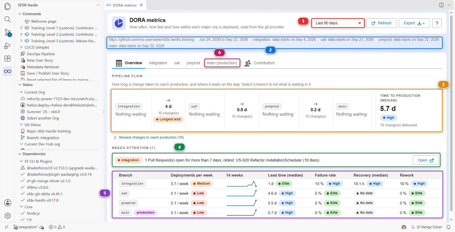Select integration chip in pipeline flow
Viewport: 455px width, 232px height.
coord(129,107)
